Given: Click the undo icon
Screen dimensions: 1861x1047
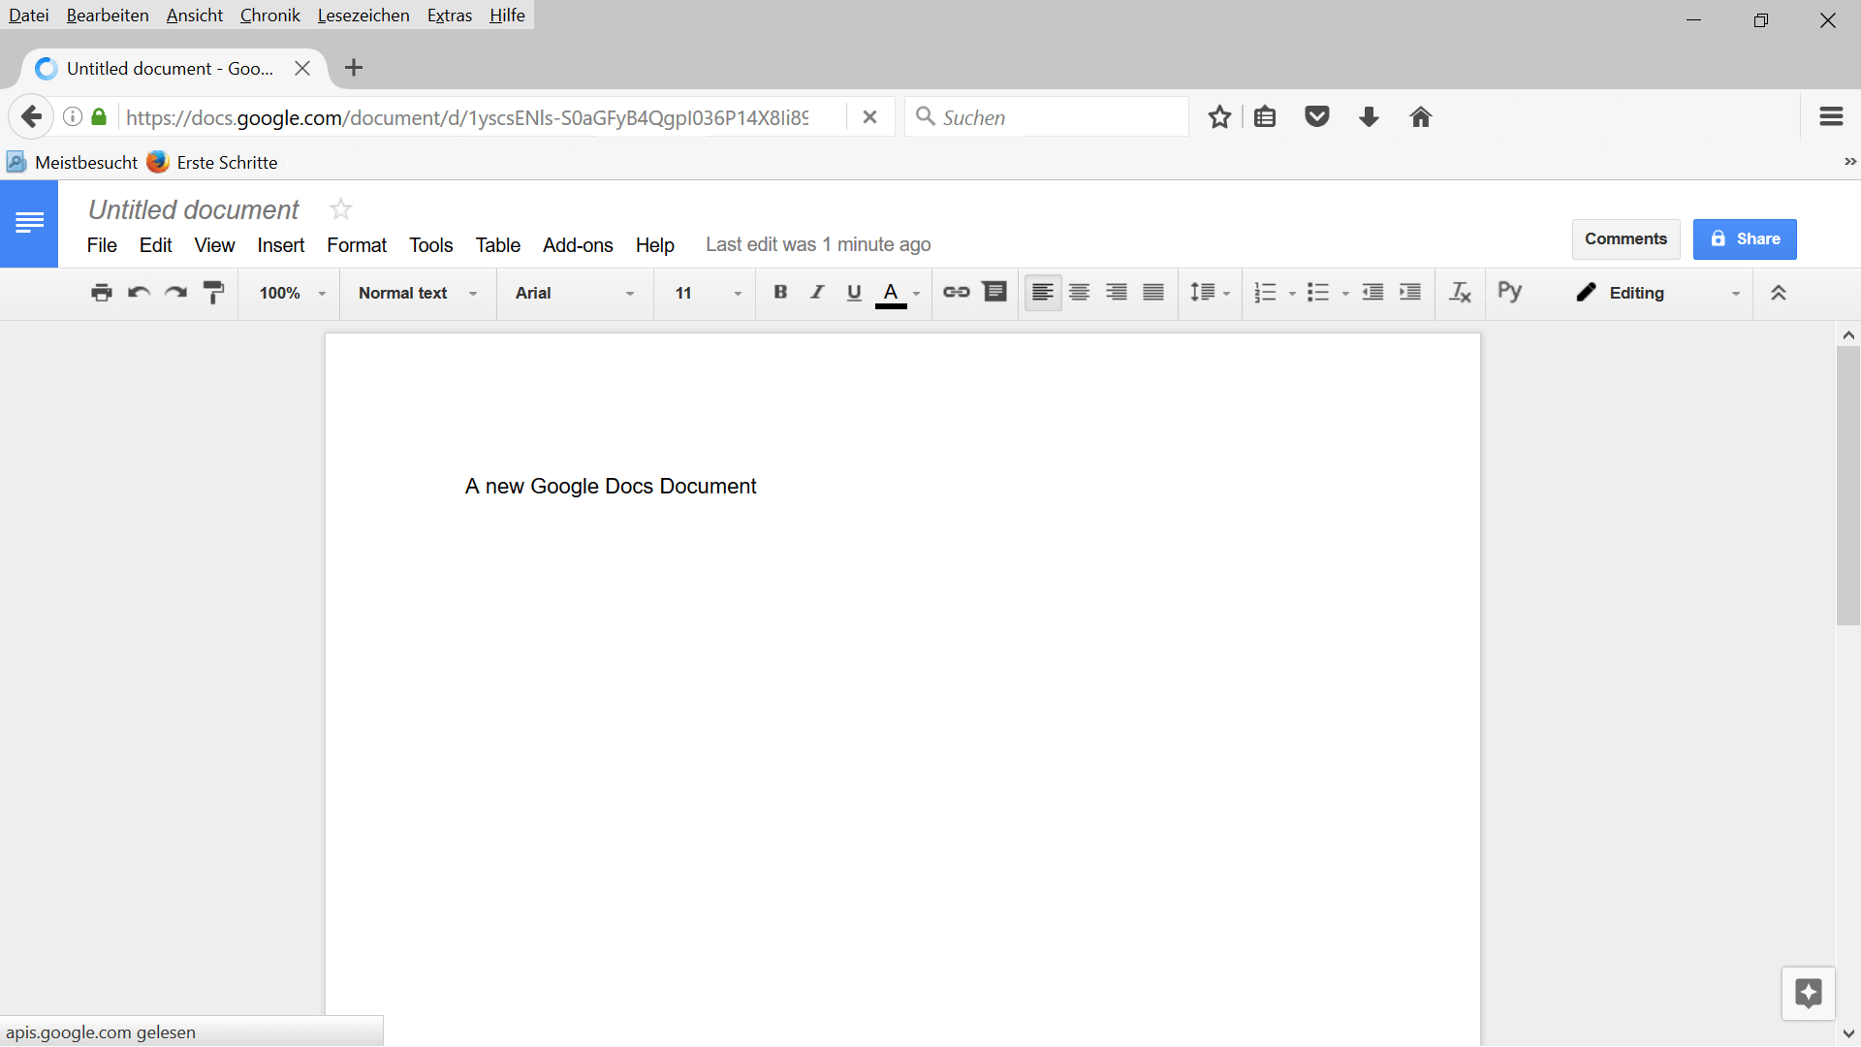Looking at the screenshot, I should click(x=138, y=292).
